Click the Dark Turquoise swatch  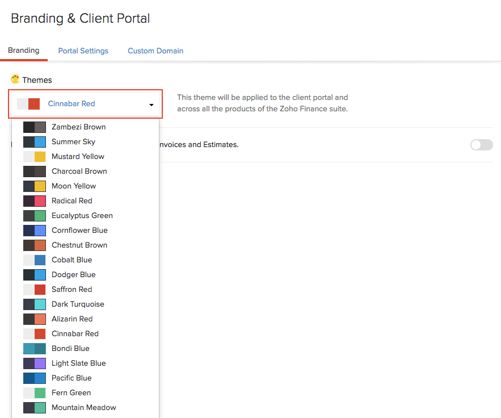pos(35,304)
